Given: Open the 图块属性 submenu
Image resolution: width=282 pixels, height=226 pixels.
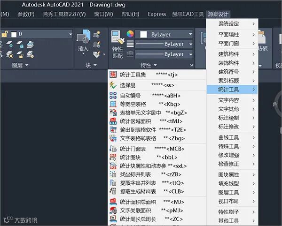Looking at the screenshot, I should coord(232,175).
